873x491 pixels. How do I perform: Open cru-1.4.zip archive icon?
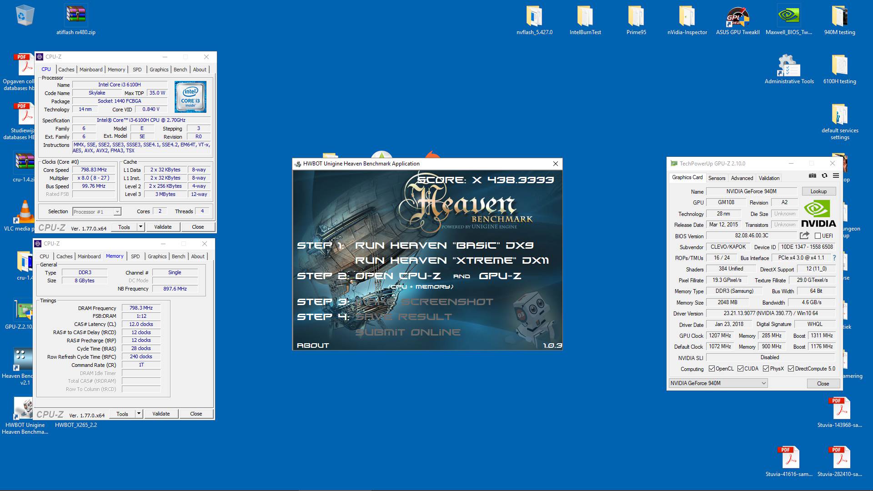[23, 167]
